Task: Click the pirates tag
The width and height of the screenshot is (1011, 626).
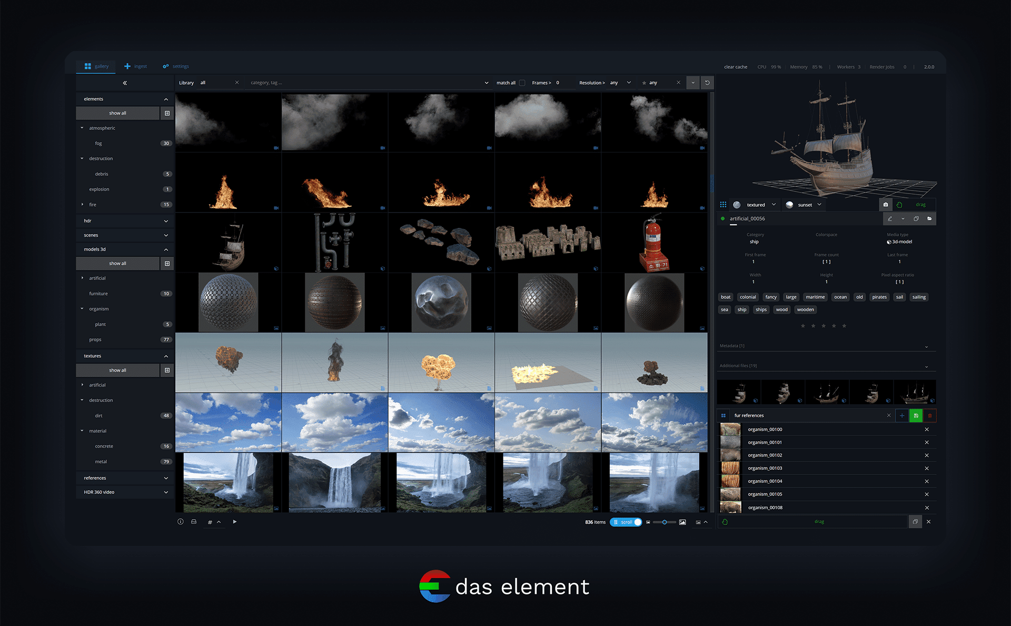Action: 879,297
